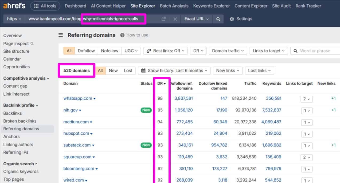340x183 pixels.
Task: Open the hamburger menu beside Referring domains
Action: pyautogui.click(x=61, y=35)
